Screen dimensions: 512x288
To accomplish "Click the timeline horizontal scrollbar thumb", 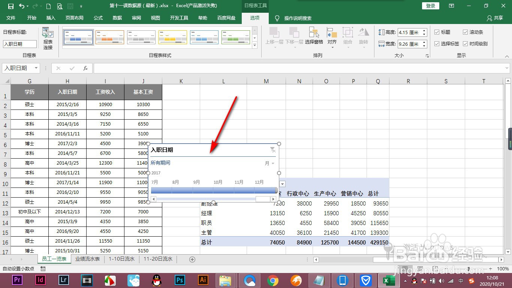I will coord(263,199).
